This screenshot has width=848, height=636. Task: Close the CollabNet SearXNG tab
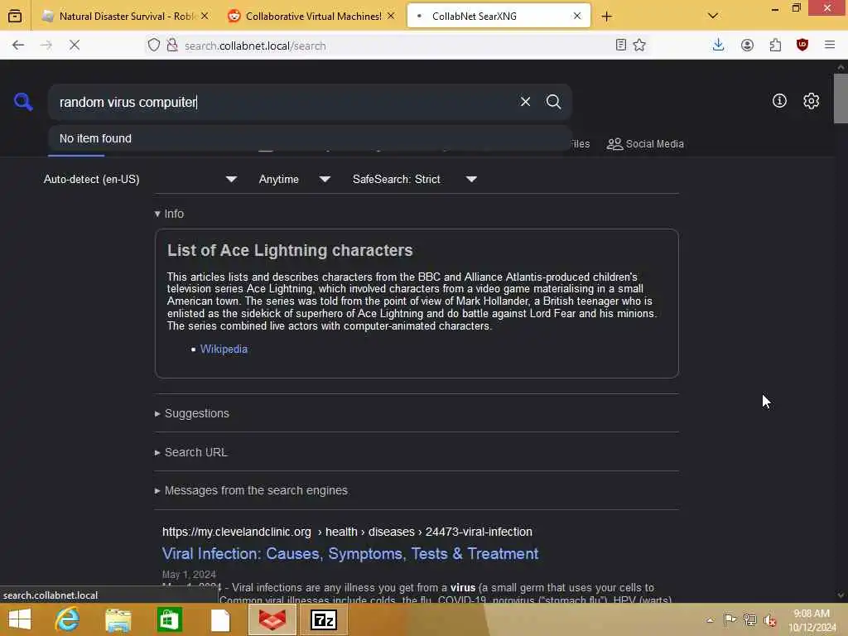point(577,17)
